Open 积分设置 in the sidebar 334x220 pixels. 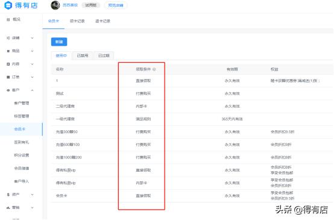coord(22,156)
